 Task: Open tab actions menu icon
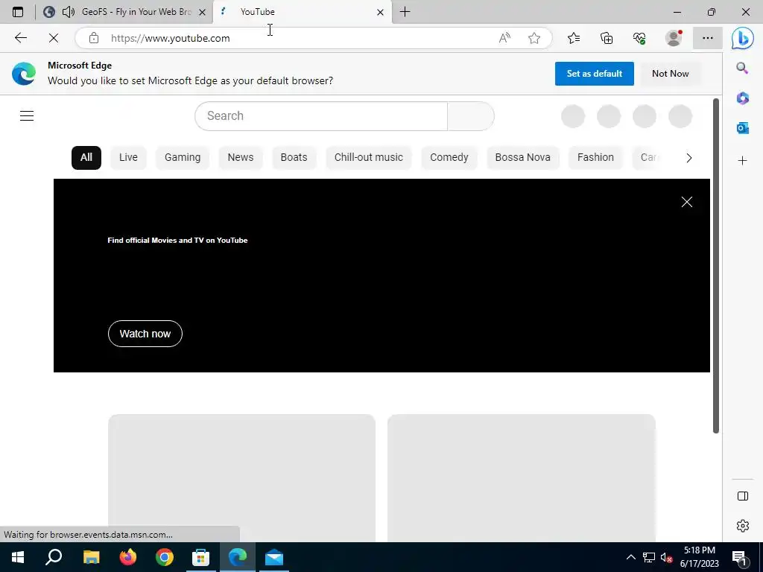click(x=18, y=12)
